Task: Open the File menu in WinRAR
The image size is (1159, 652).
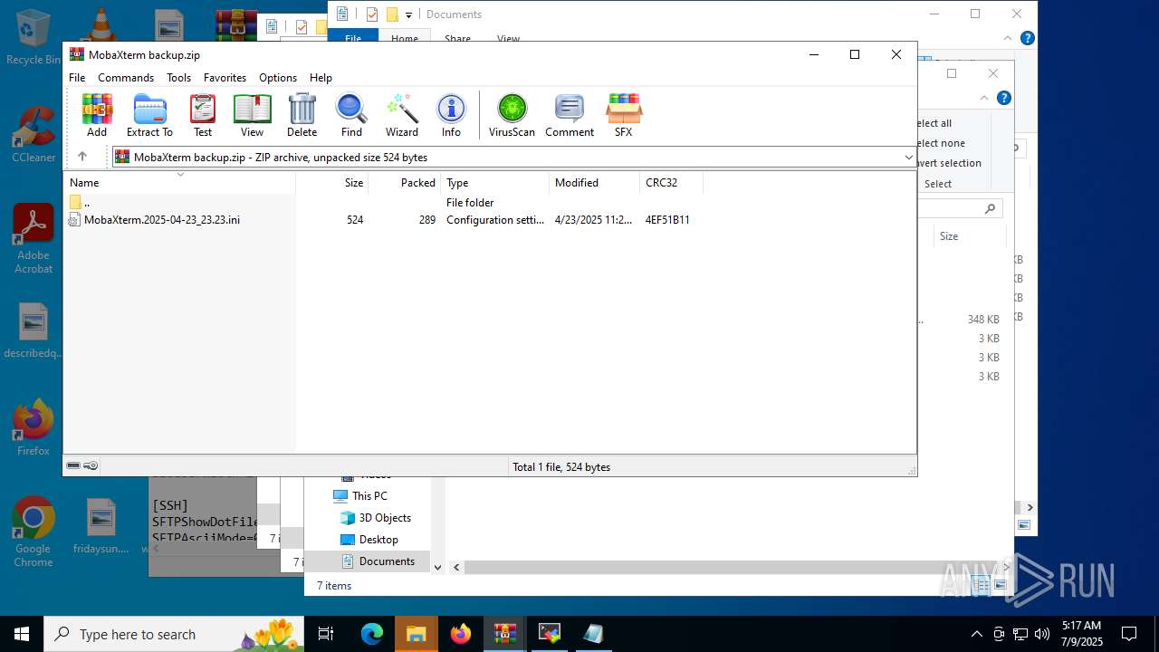Action: [x=77, y=78]
